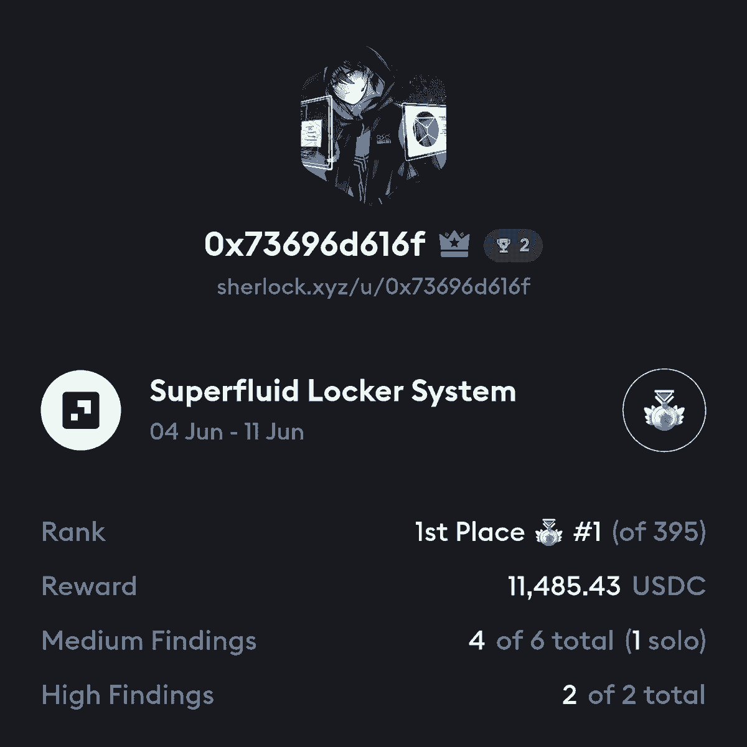Click the 2 of 2 total value
747x747 pixels.
tap(634, 695)
